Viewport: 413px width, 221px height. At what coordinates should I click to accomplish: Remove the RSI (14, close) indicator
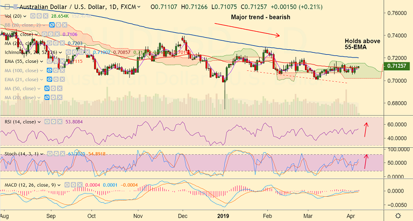pos(60,122)
